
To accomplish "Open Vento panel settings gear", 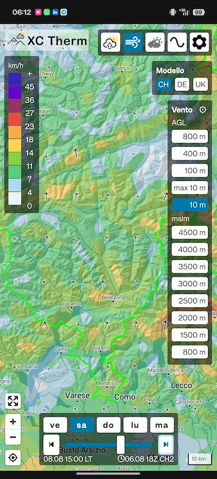I will tap(203, 110).
